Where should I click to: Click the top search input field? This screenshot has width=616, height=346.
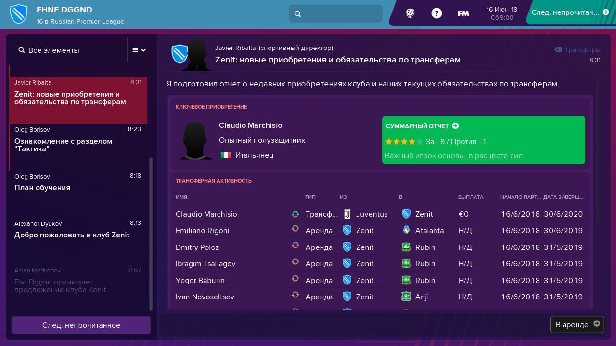(x=335, y=13)
